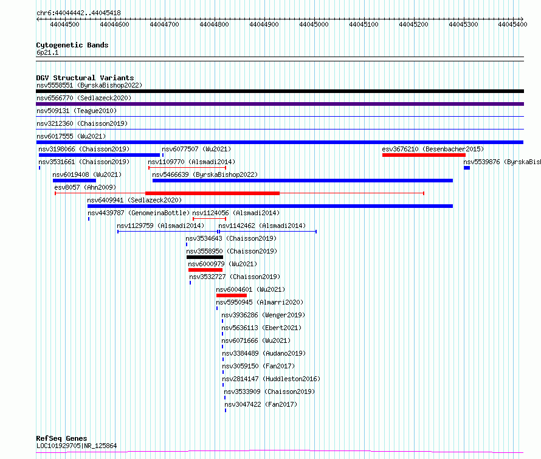Image resolution: width=541 pixels, height=459 pixels.
Task: Select the nsv6071666 (Wu2021) label
Action: (256, 340)
